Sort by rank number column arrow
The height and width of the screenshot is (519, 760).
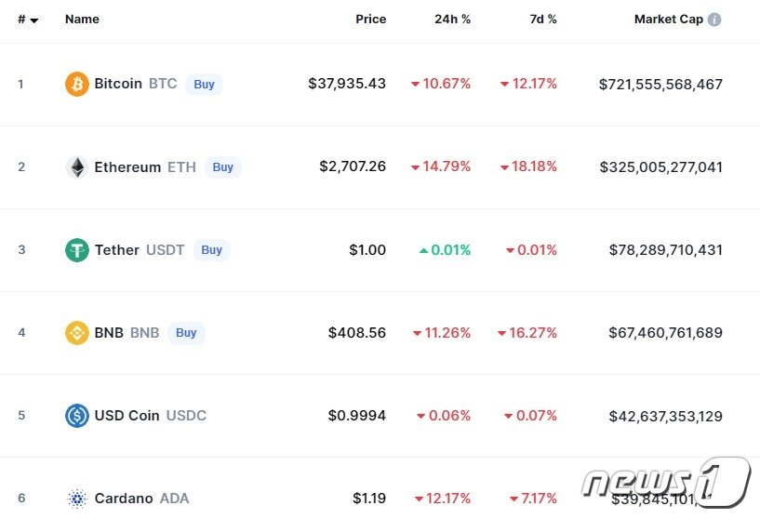[x=34, y=20]
